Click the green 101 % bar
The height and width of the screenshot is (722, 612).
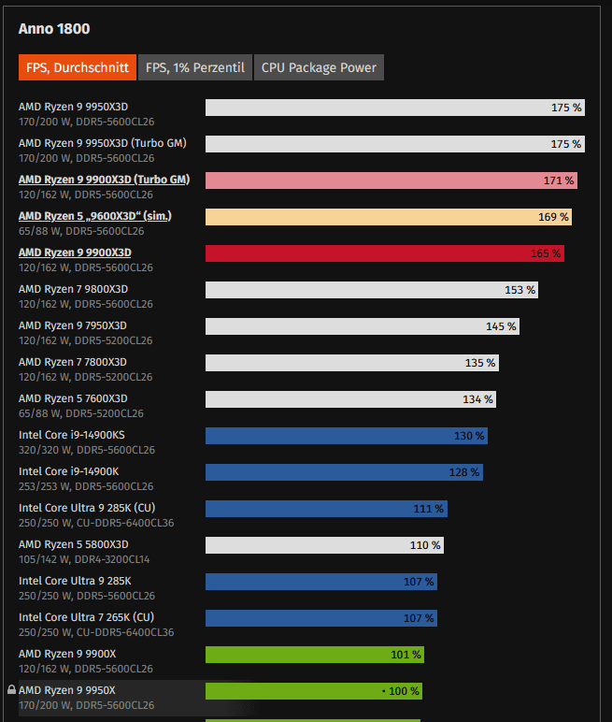pyautogui.click(x=315, y=655)
